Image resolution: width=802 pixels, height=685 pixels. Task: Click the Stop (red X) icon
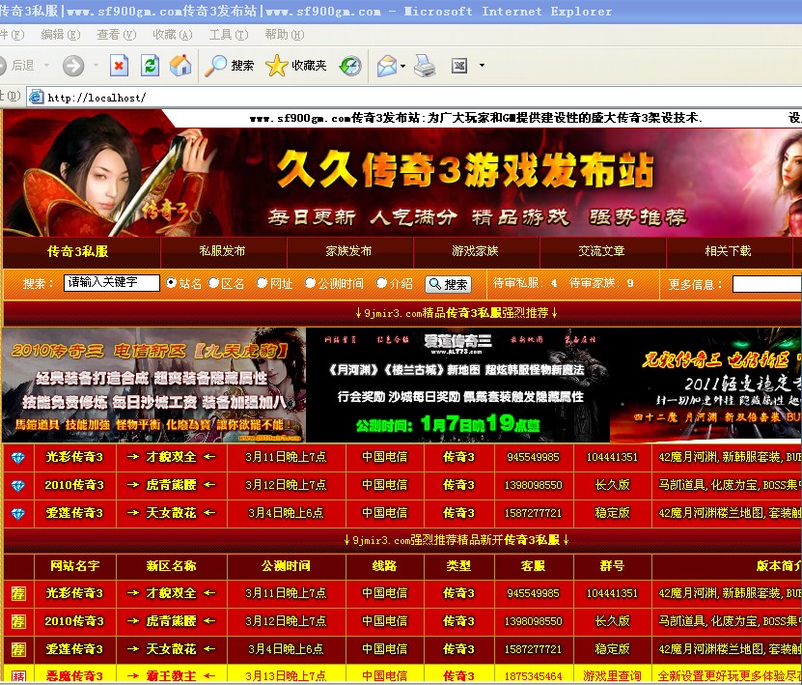click(x=118, y=67)
